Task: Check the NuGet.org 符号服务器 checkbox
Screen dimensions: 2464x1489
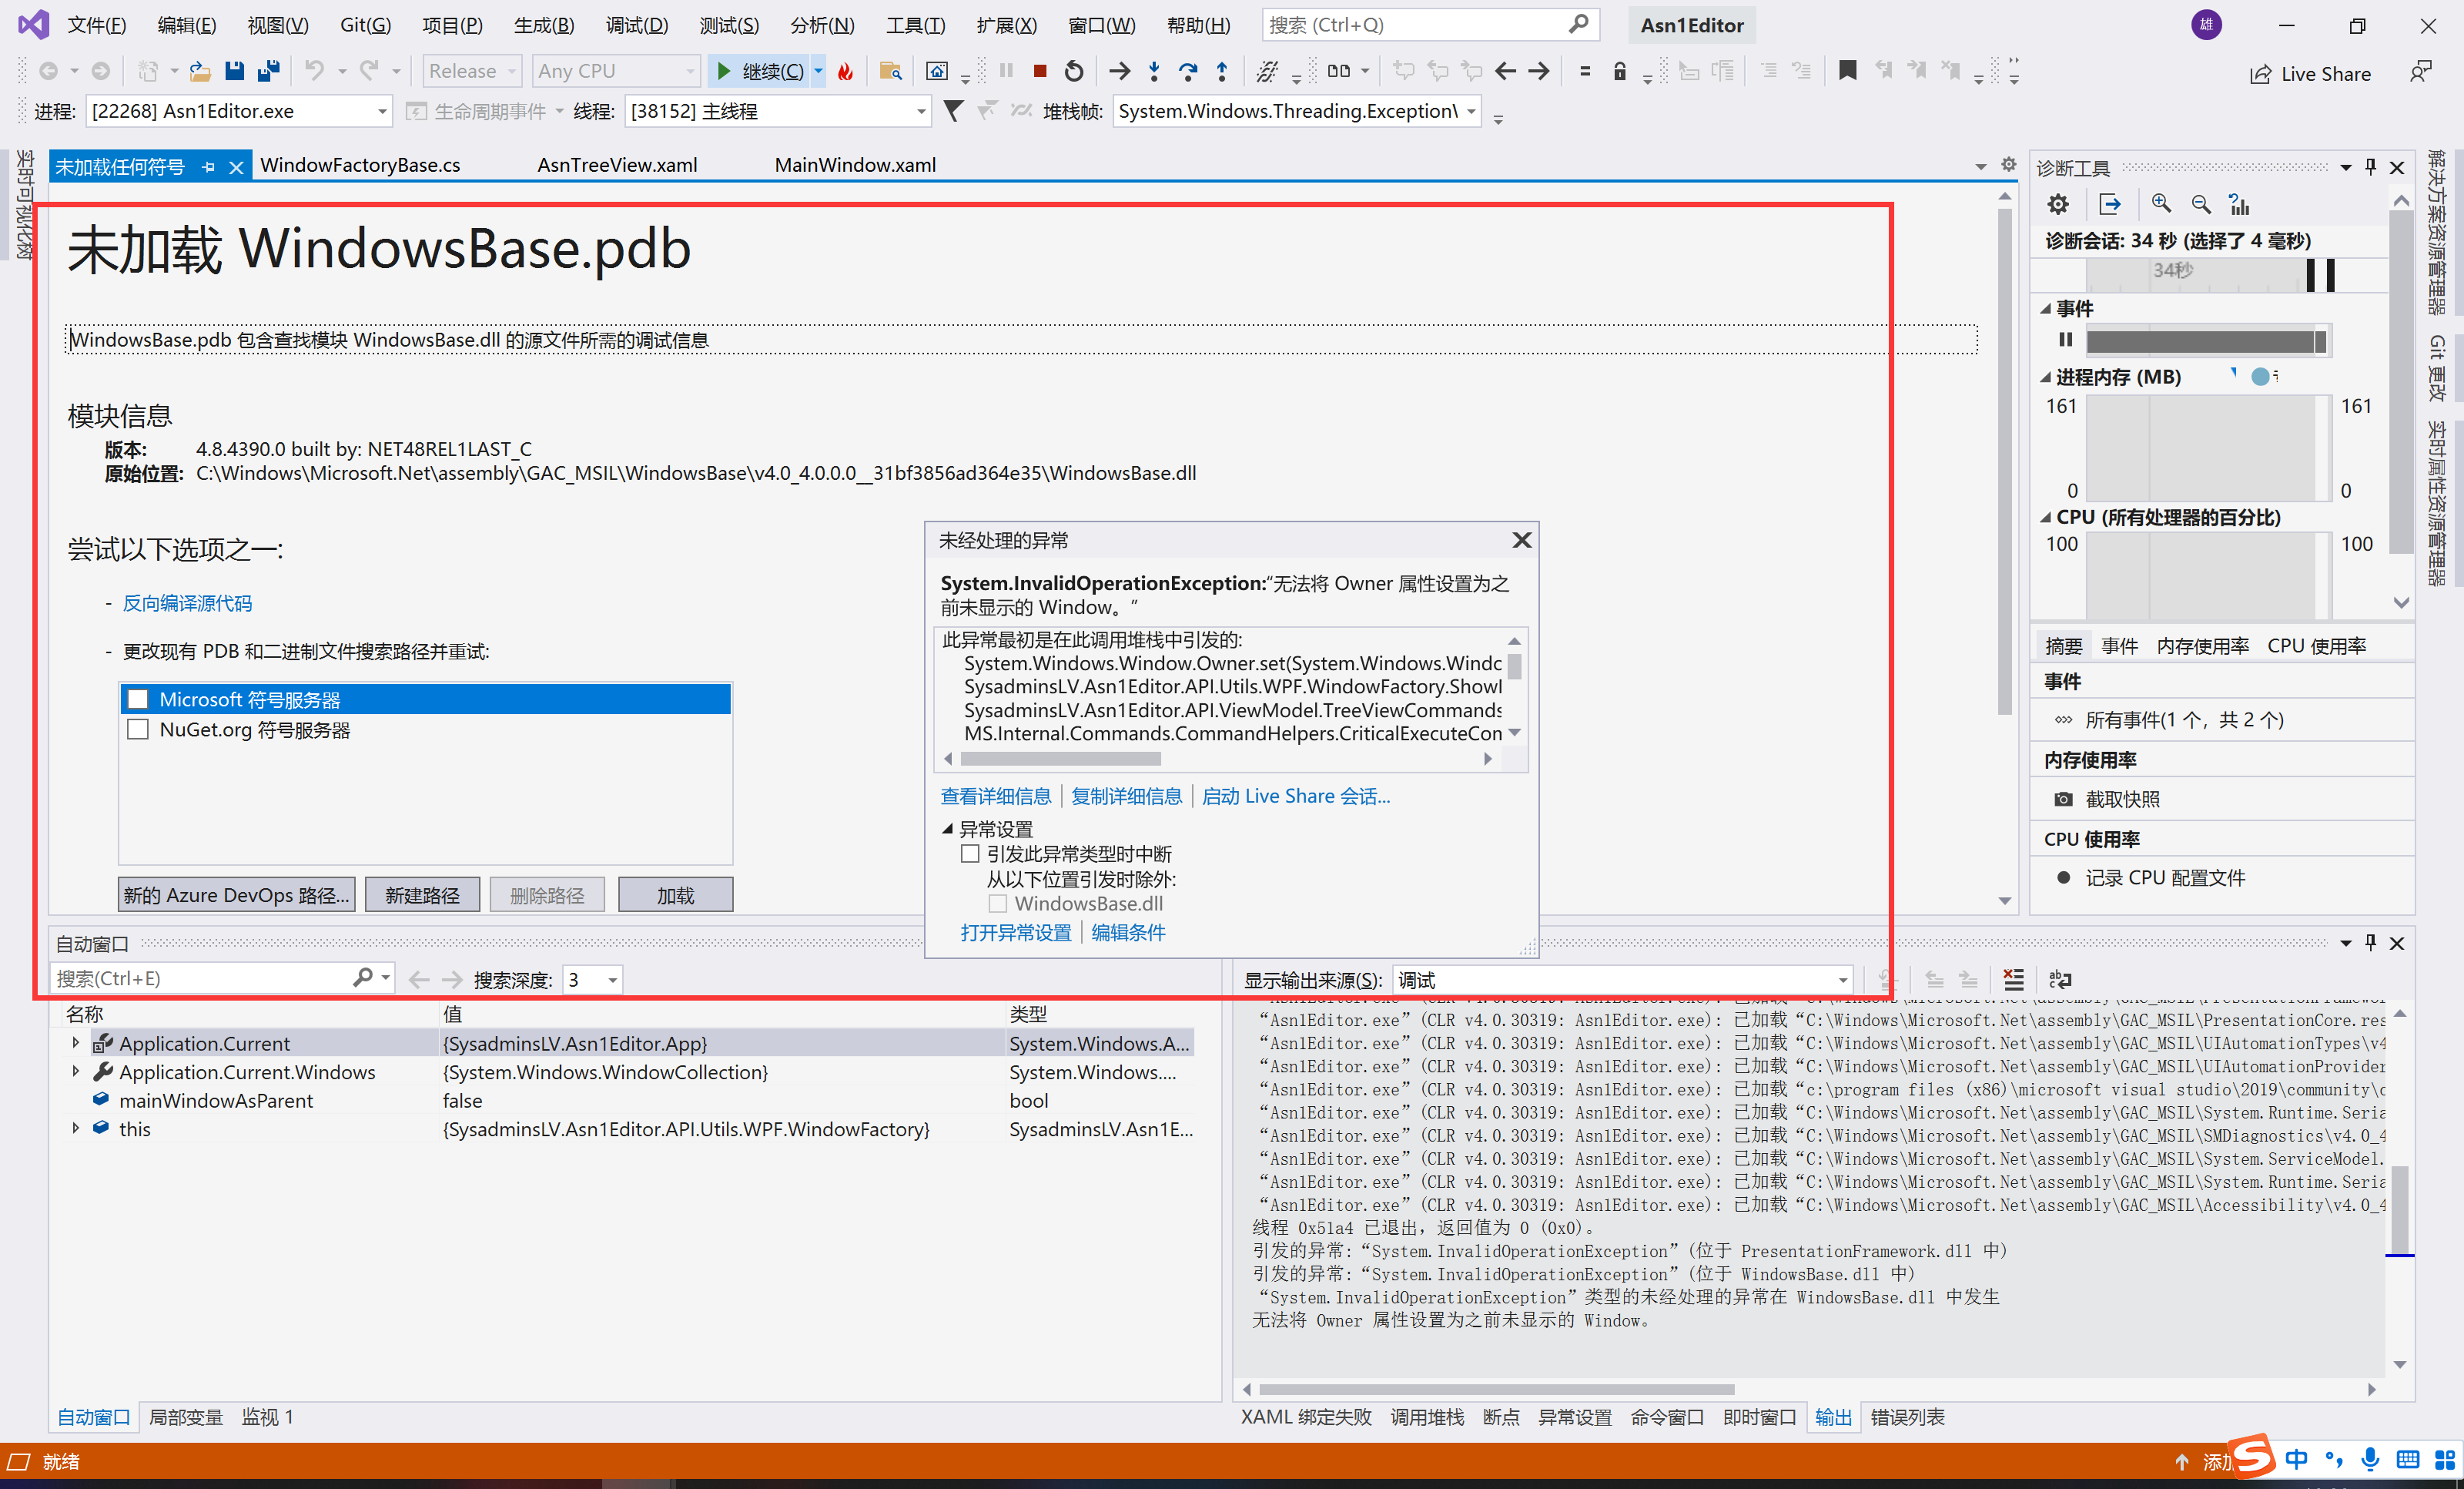Action: click(x=138, y=729)
